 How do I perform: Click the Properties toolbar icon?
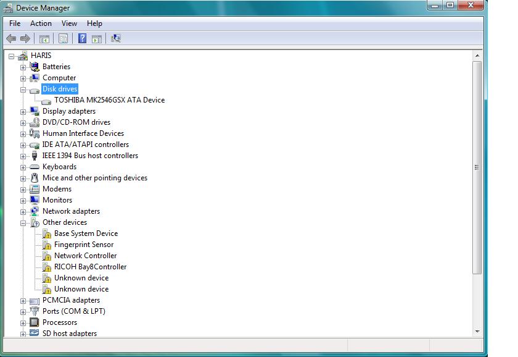63,39
